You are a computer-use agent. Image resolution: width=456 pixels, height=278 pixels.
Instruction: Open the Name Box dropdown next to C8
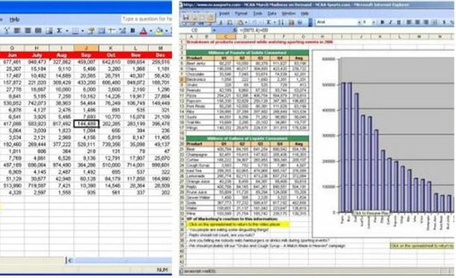[215, 30]
